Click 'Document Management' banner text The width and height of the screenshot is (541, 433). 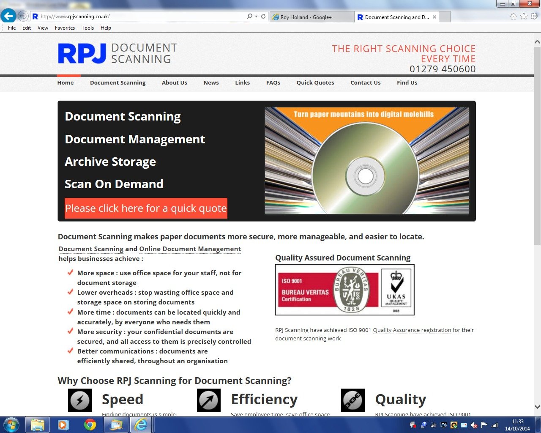tap(135, 139)
